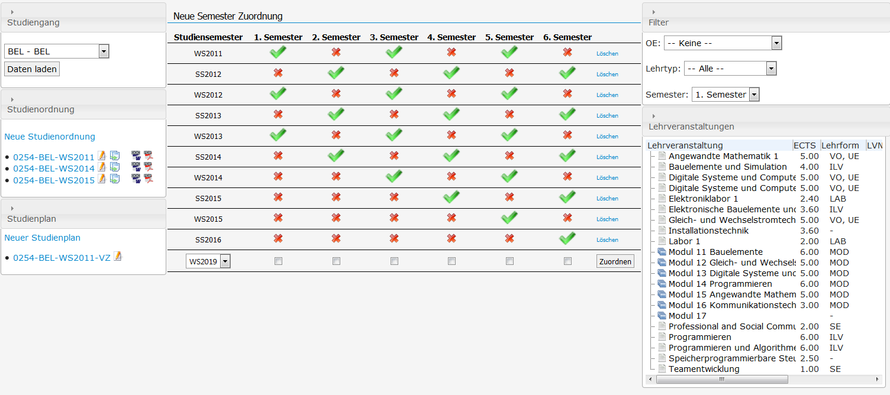Open the PDF icon for 0254-BEL-WS2014
The image size is (890, 395).
(x=148, y=167)
